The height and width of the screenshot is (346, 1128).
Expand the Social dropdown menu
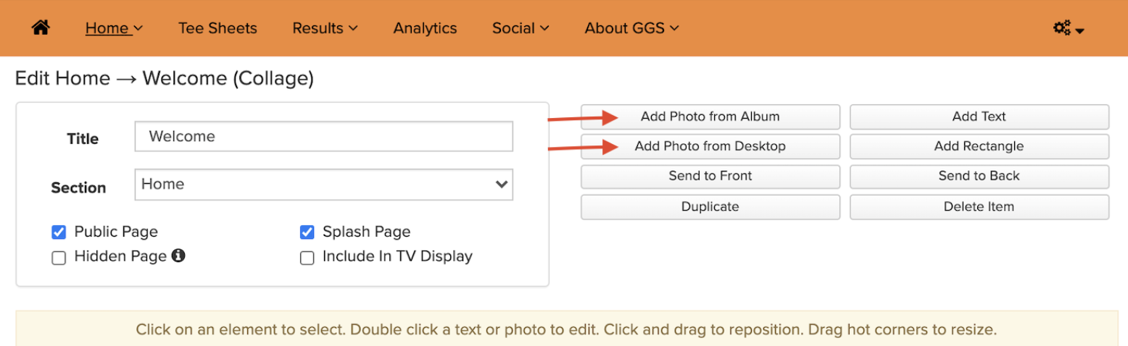click(x=521, y=28)
